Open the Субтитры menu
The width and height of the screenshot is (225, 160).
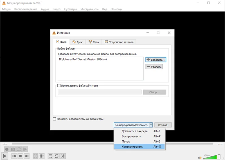[x=71, y=9]
